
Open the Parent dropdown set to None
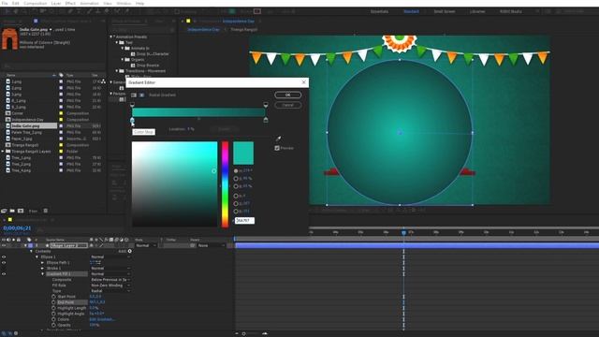(211, 245)
